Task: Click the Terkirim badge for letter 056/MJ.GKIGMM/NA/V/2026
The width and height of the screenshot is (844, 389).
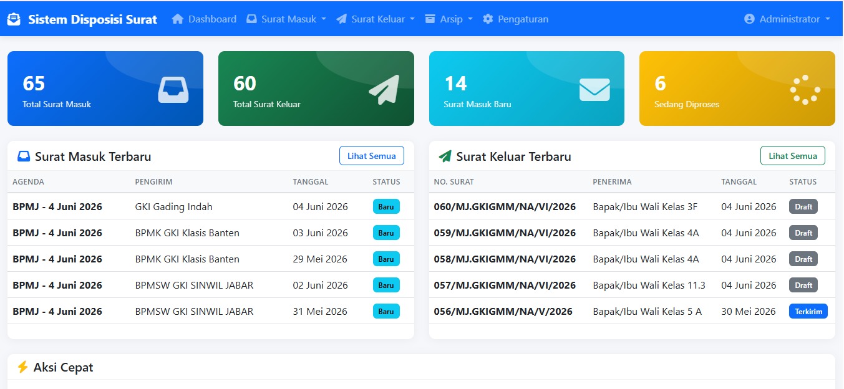Action: (808, 311)
